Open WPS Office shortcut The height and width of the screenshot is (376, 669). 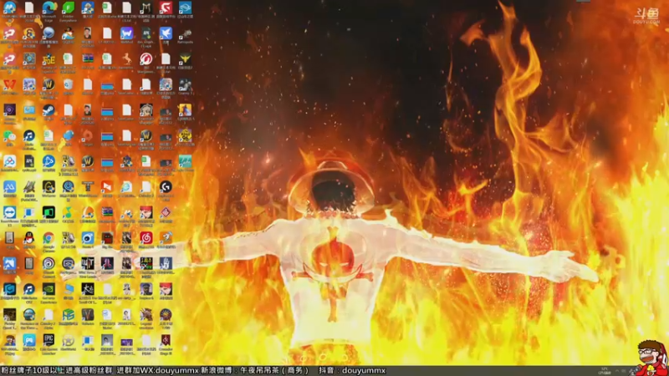(x=9, y=84)
